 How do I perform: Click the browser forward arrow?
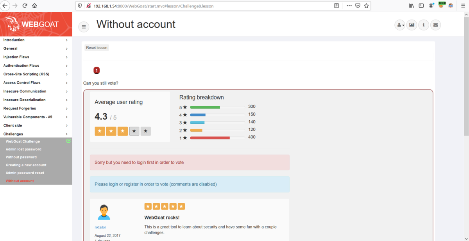point(15,6)
